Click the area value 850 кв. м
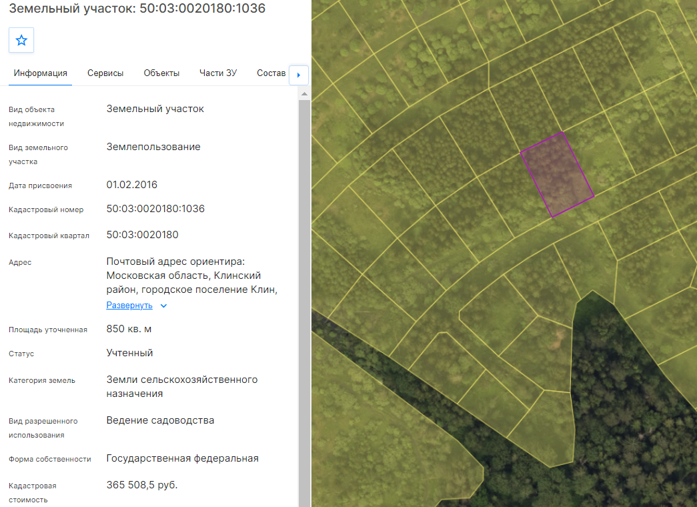The width and height of the screenshot is (697, 507). pyautogui.click(x=129, y=329)
